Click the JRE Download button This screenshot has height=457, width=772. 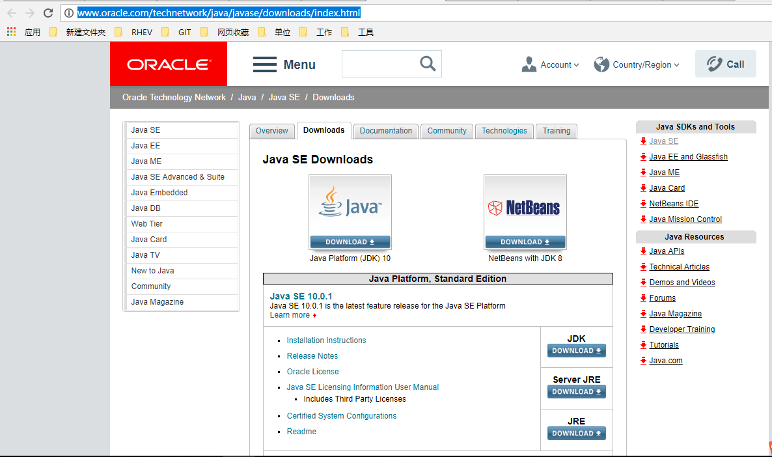(x=577, y=434)
